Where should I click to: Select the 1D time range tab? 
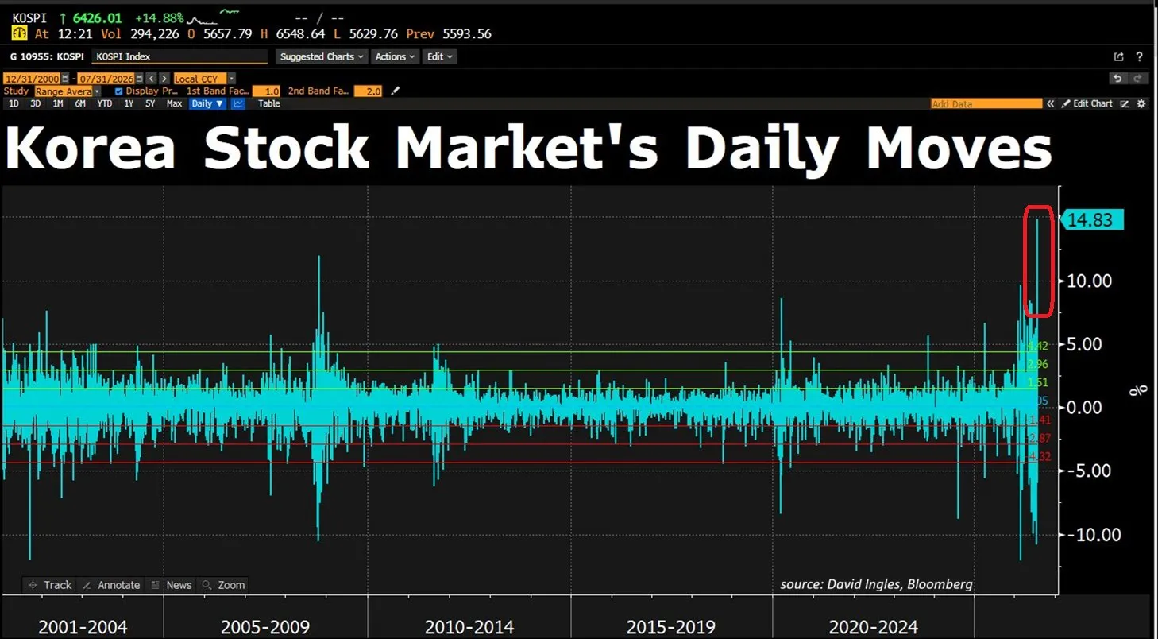tap(14, 103)
